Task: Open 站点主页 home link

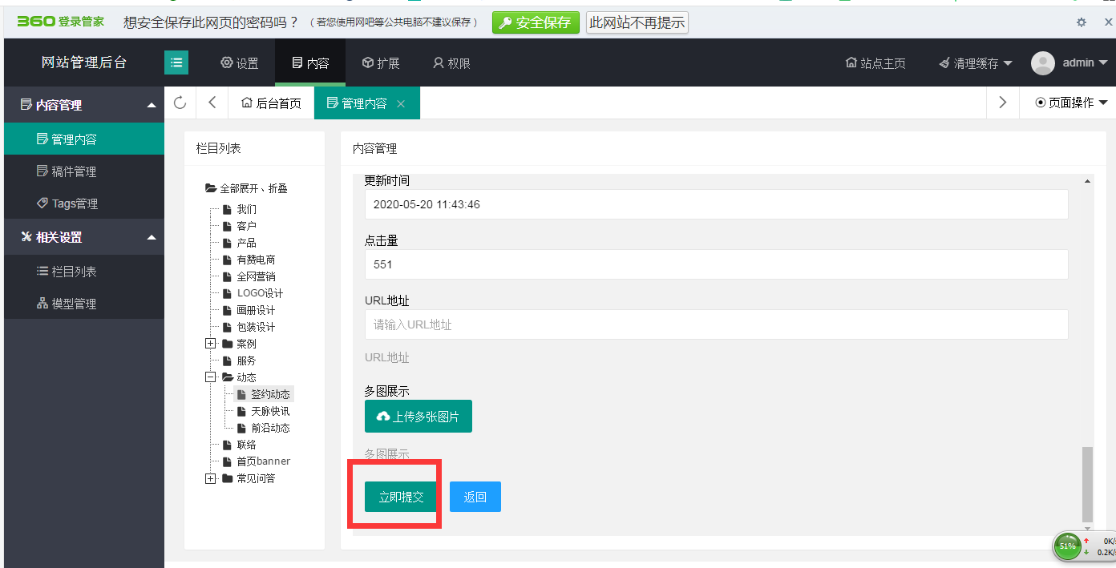Action: pos(875,63)
